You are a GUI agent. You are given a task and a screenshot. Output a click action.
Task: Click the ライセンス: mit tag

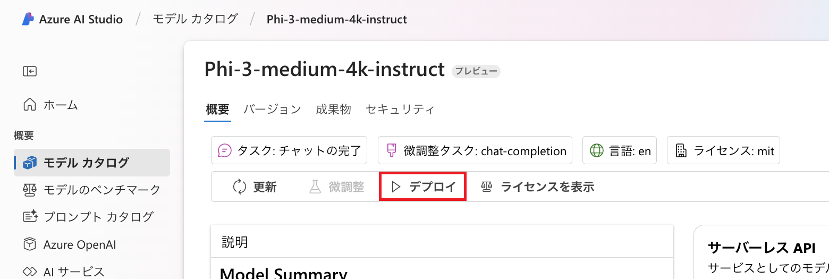(723, 150)
